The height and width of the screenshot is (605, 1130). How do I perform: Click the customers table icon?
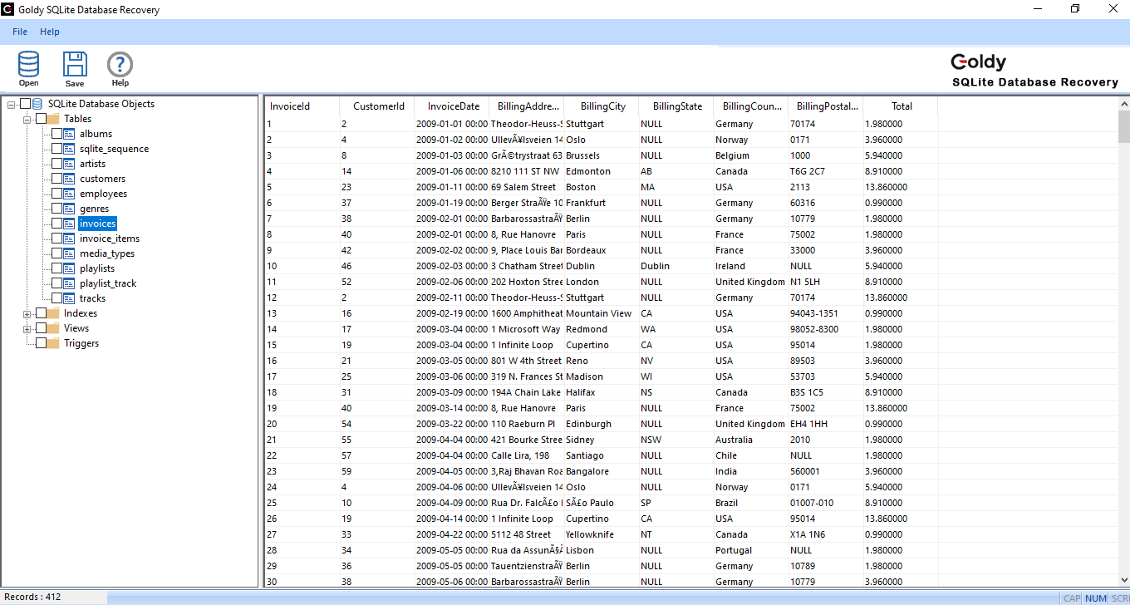click(69, 179)
